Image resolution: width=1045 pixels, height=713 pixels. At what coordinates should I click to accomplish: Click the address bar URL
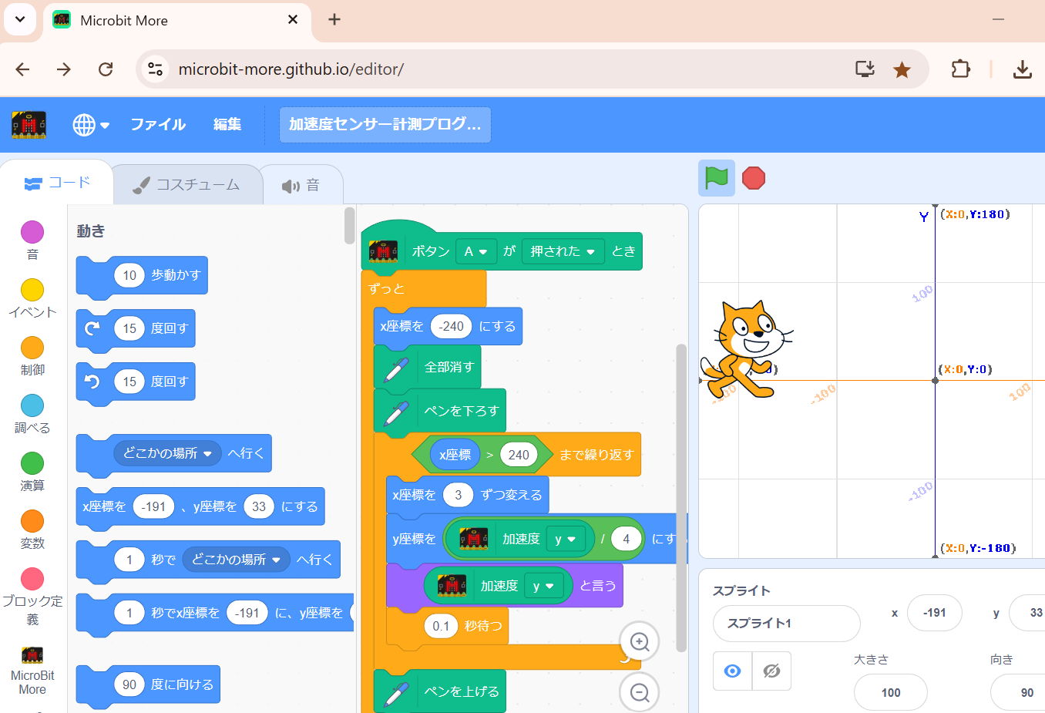tap(291, 69)
